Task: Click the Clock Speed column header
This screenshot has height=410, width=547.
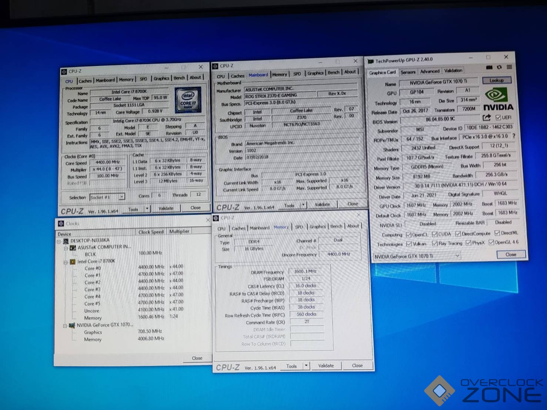Action: tap(151, 232)
